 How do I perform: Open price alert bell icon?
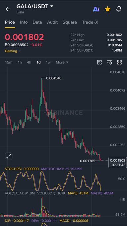119,9
